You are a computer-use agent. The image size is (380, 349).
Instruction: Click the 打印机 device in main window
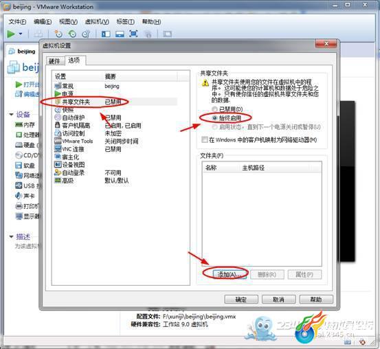(x=28, y=206)
